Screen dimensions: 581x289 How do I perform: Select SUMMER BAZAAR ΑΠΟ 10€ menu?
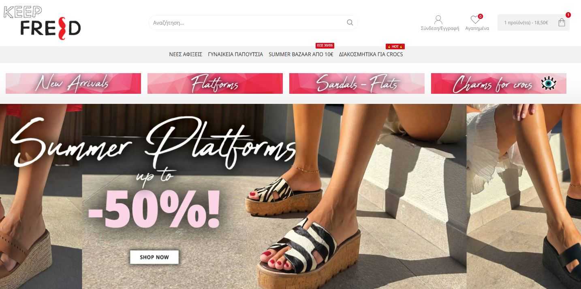pos(301,54)
